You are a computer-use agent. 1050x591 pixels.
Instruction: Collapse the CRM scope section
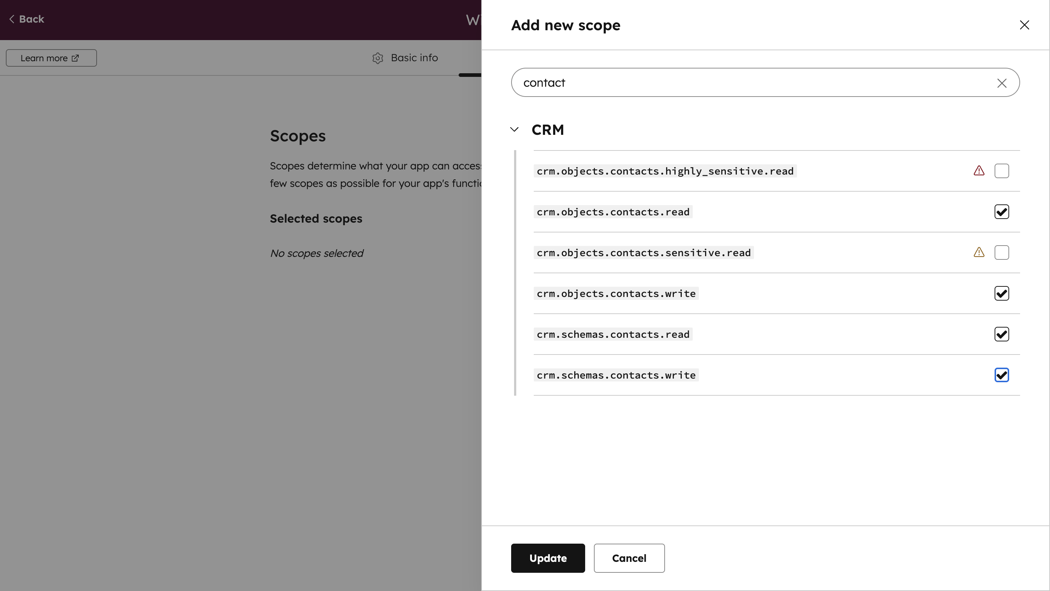point(514,129)
